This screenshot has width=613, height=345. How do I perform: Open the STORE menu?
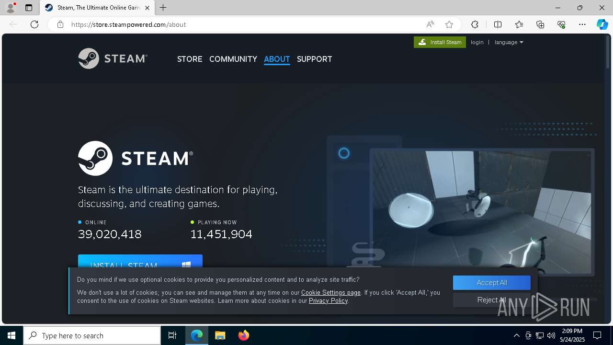click(190, 59)
